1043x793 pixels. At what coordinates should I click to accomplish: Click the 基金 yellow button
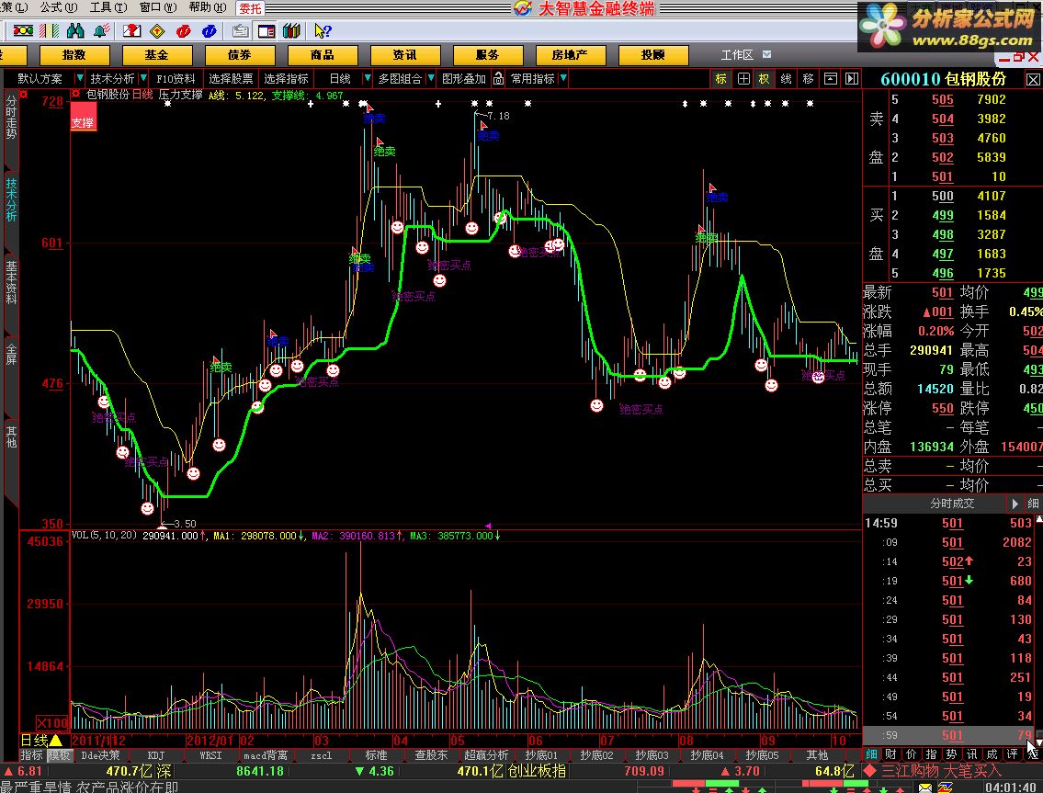(x=156, y=54)
